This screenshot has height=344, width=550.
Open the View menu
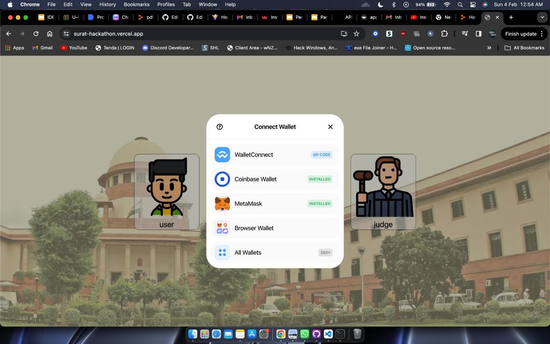coord(86,4)
